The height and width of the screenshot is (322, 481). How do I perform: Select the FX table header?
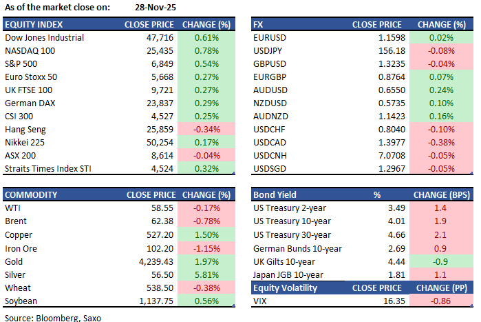coord(259,25)
